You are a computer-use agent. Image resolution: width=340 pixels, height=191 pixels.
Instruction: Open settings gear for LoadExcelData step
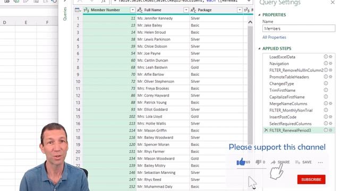coord(330,57)
